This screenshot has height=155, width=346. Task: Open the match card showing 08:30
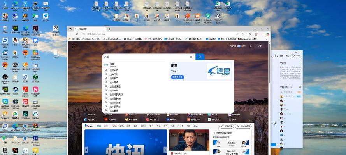(231, 144)
